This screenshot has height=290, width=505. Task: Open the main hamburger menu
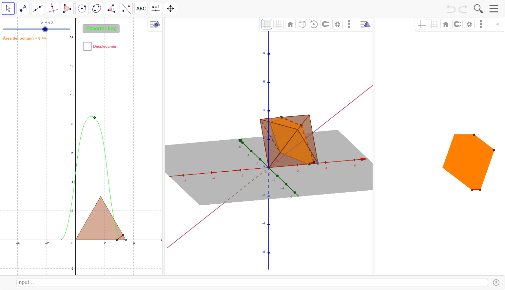point(494,9)
